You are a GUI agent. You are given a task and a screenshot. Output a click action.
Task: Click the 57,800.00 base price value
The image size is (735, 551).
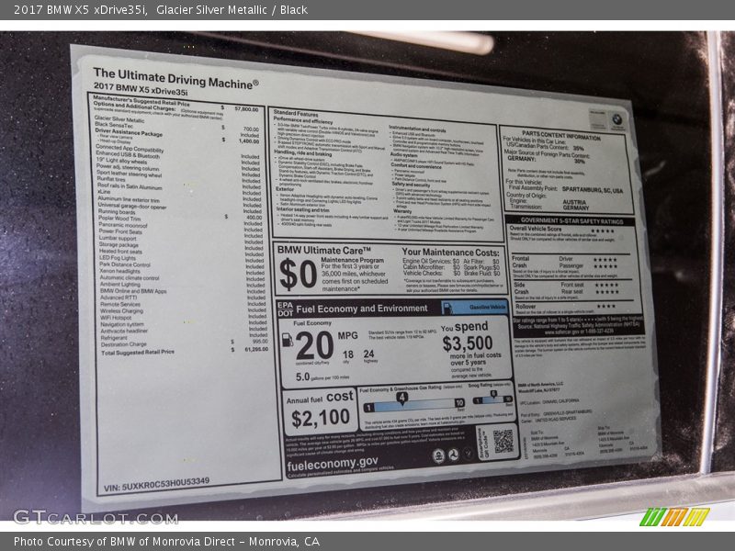(246, 109)
